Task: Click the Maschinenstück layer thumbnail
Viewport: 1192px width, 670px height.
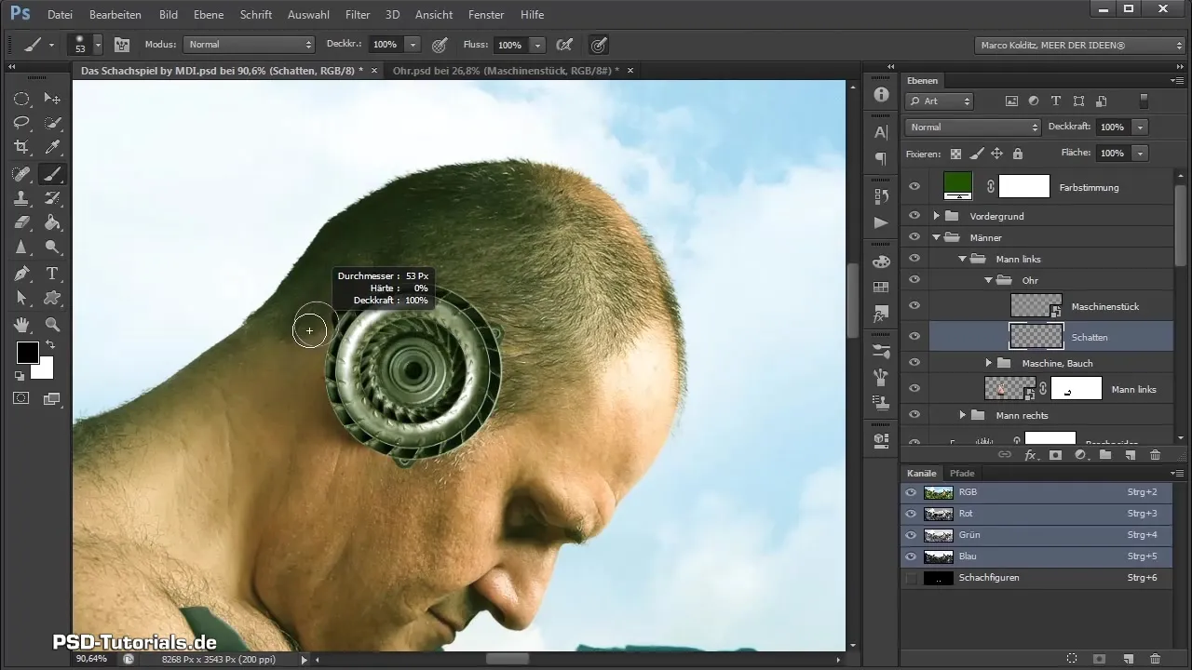Action: [1036, 306]
